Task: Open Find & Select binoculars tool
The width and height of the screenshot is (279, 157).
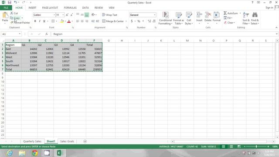Action: tap(255, 18)
